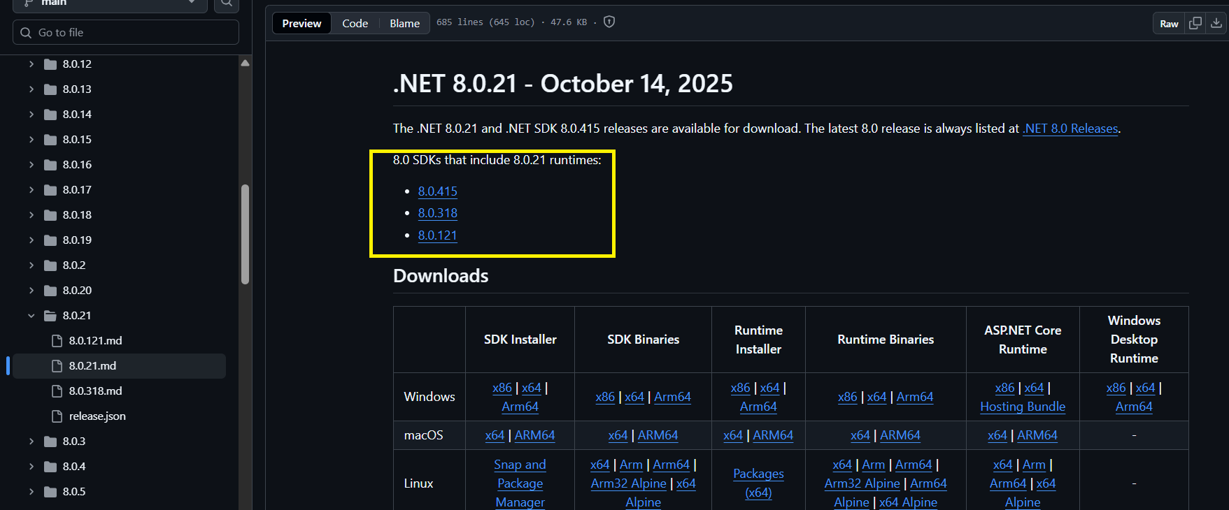This screenshot has height=510, width=1229.
Task: Select the Preview tab
Action: click(x=301, y=23)
